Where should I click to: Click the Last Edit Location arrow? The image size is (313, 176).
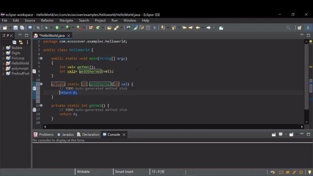tap(184, 27)
